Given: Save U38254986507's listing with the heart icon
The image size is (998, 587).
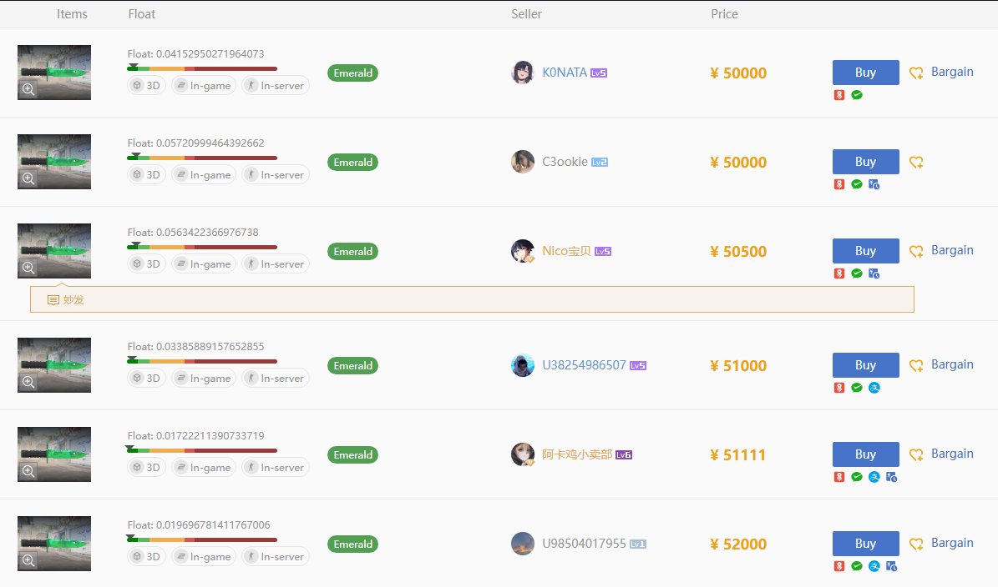Looking at the screenshot, I should tap(916, 365).
